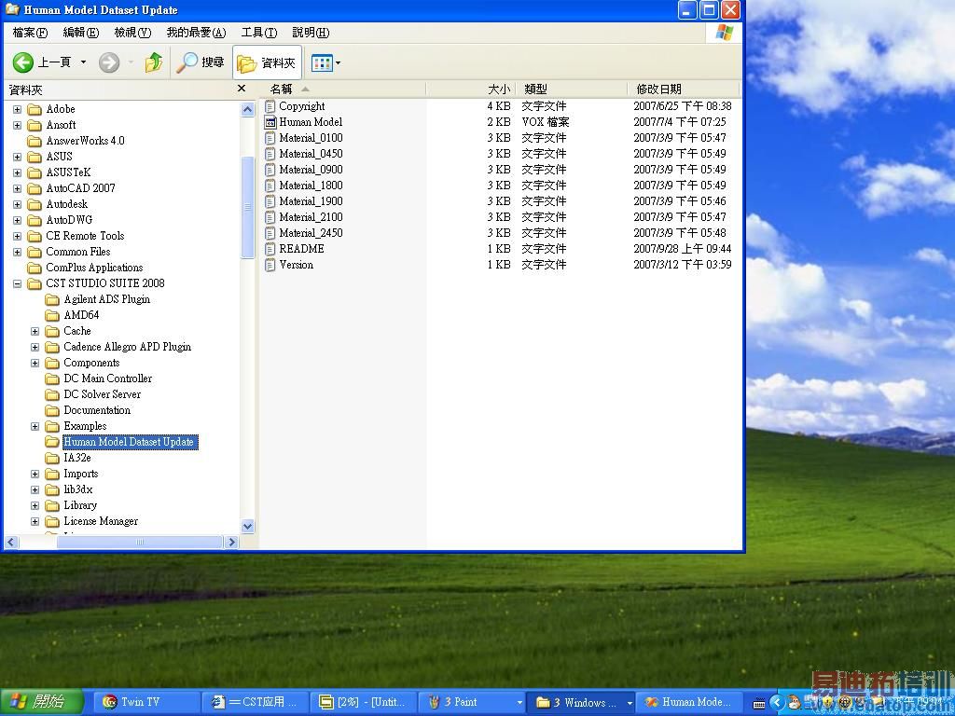Click the Material_2450 file icon

(270, 233)
